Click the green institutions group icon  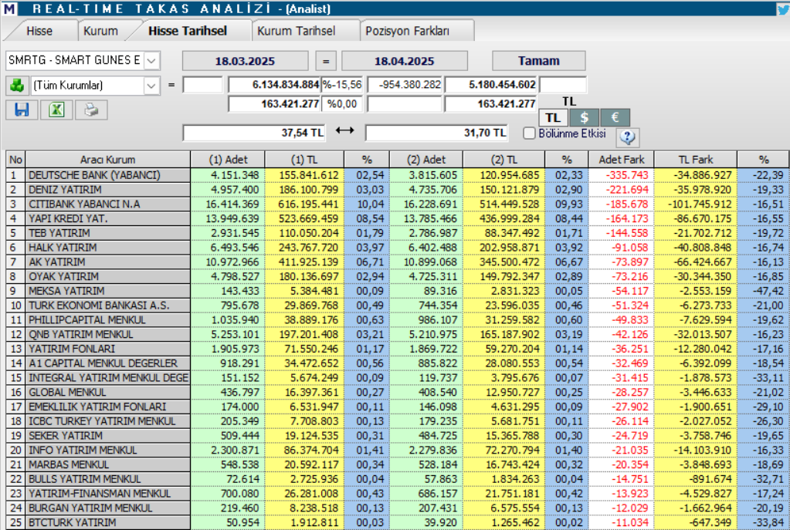pyautogui.click(x=17, y=86)
